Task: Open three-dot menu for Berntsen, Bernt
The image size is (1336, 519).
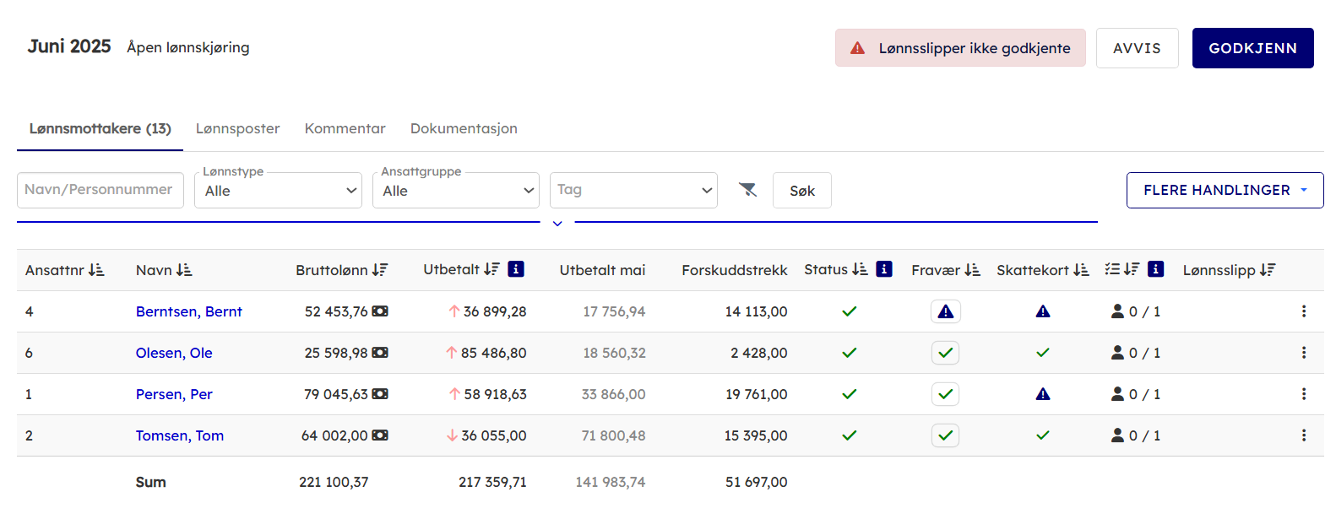Action: click(1303, 311)
